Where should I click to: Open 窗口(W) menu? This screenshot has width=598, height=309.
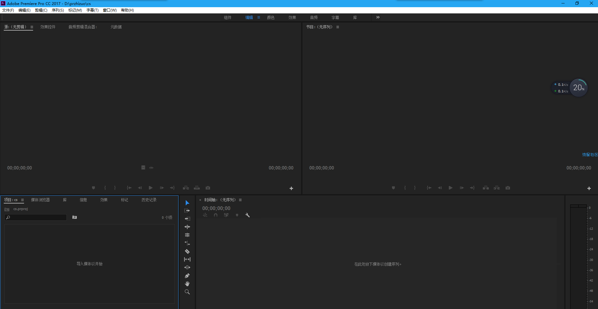click(110, 10)
